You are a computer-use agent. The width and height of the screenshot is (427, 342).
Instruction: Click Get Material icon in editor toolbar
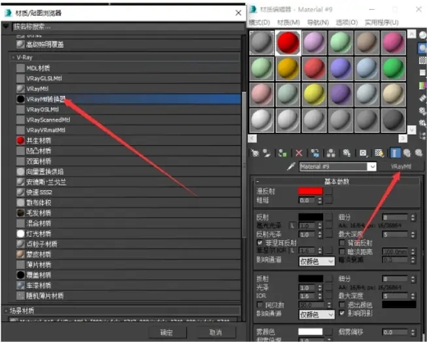click(x=255, y=153)
